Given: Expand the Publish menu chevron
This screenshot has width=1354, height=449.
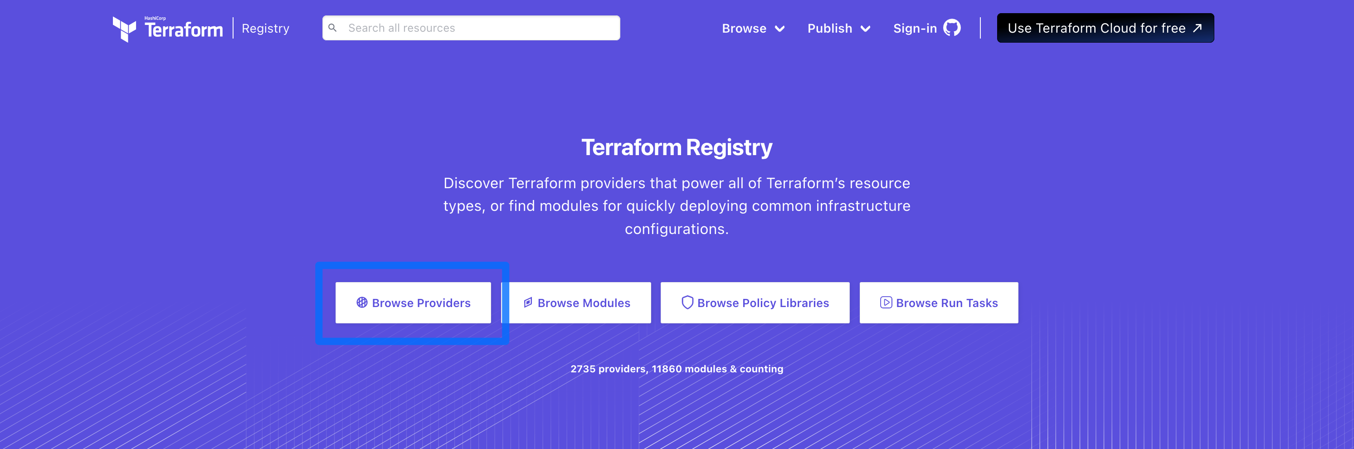Looking at the screenshot, I should point(865,29).
